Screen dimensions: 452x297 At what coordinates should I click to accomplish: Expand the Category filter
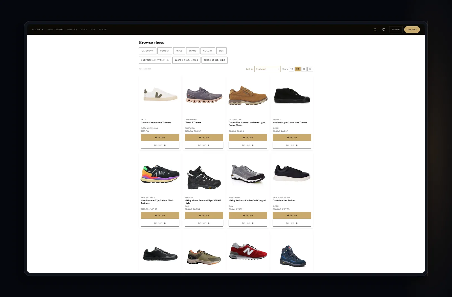[x=147, y=51]
